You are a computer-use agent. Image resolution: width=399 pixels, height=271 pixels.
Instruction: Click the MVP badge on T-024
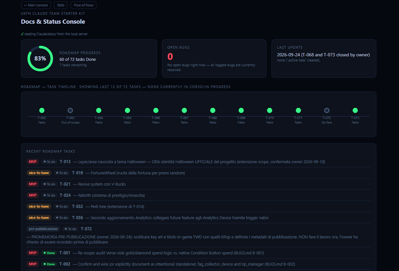point(33,195)
